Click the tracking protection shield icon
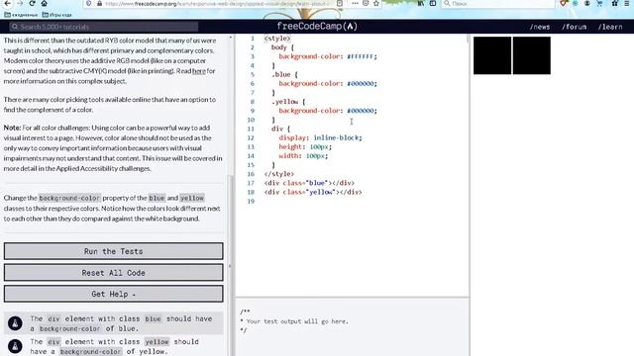The height and width of the screenshot is (356, 634). tap(88, 3)
